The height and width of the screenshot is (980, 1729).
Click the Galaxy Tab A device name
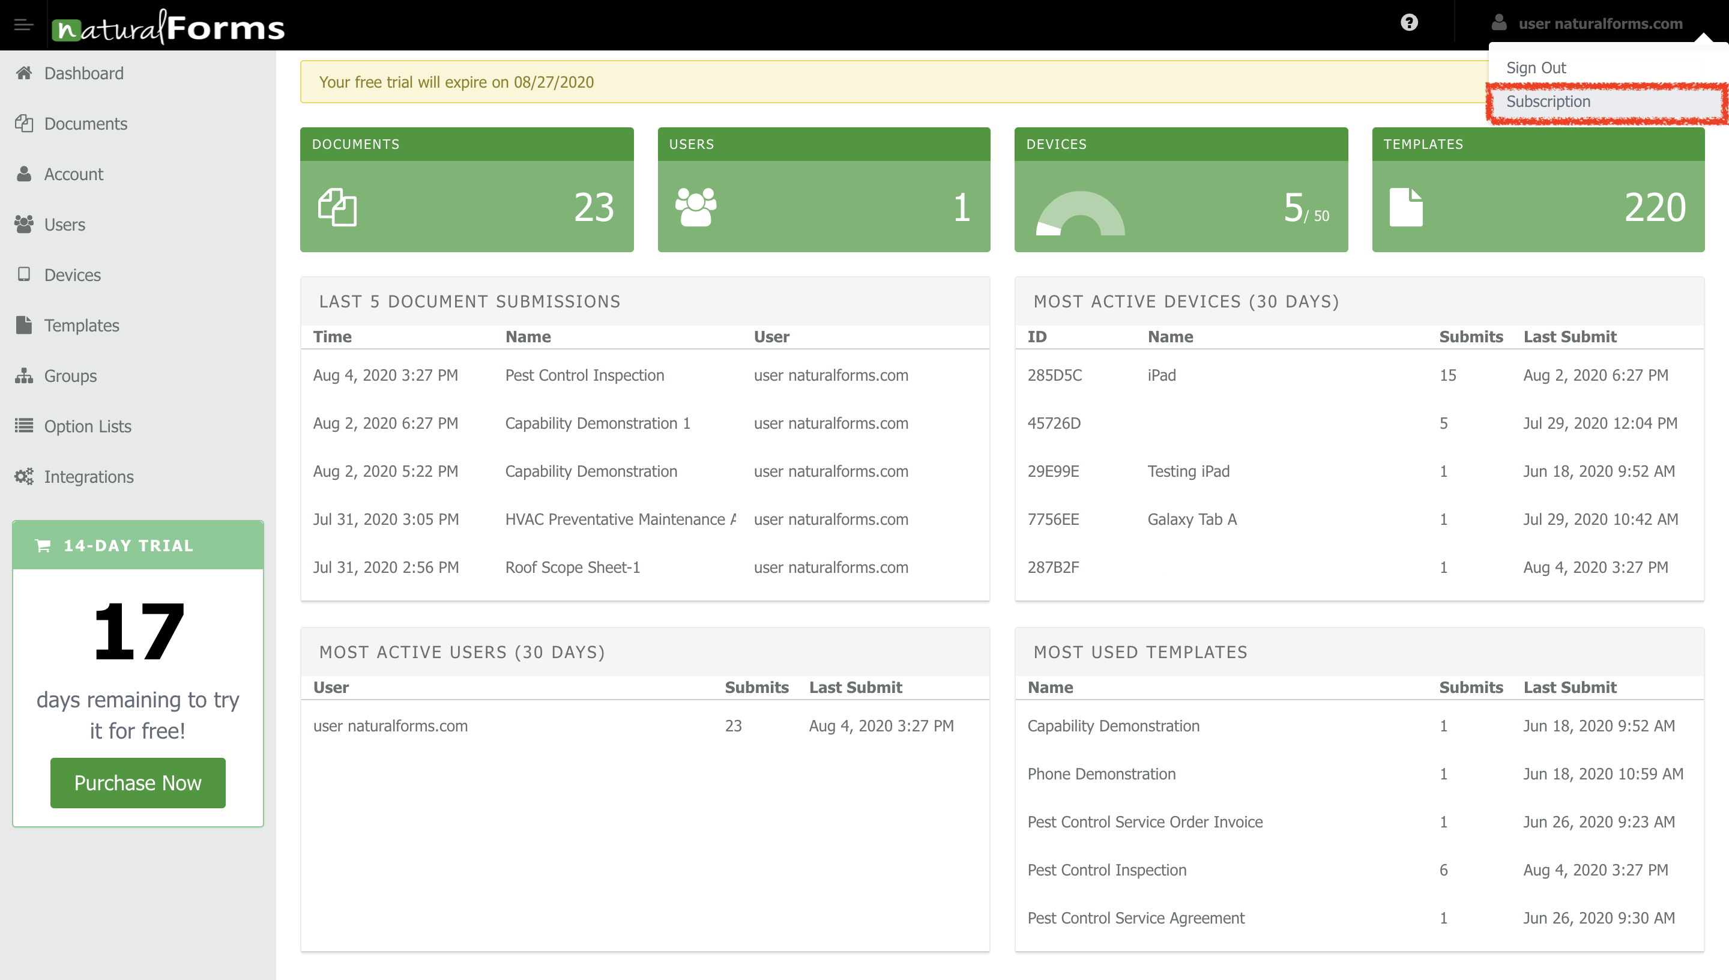click(x=1192, y=519)
